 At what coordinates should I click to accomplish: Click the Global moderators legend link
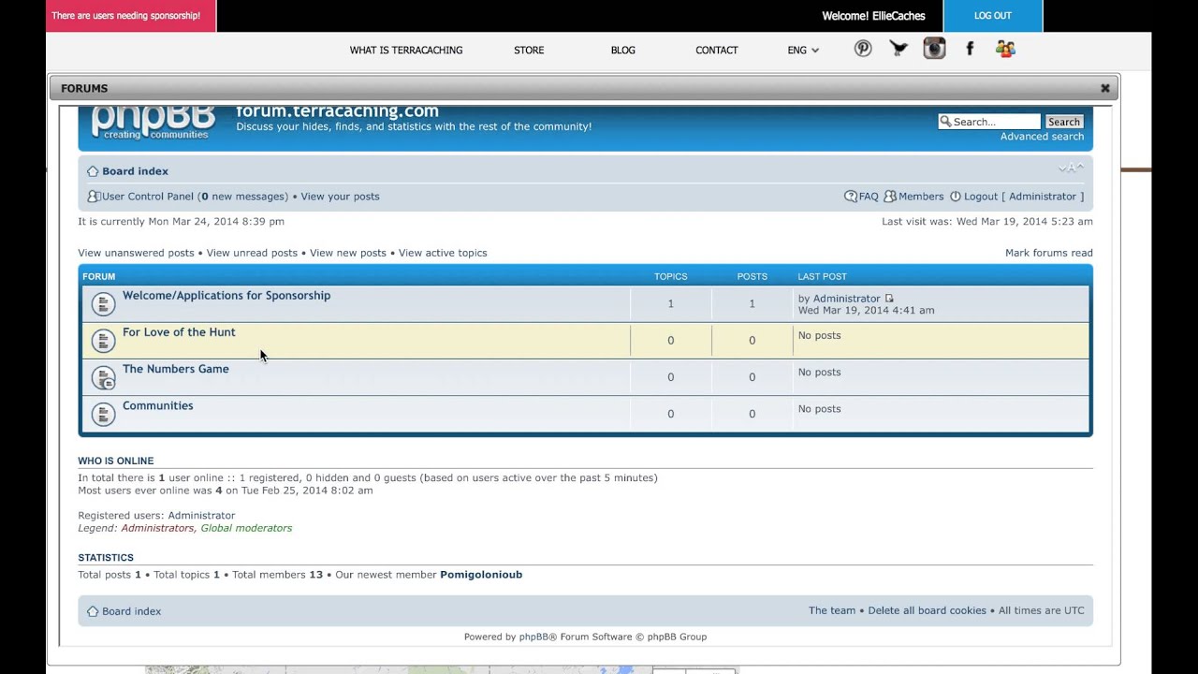tap(246, 528)
